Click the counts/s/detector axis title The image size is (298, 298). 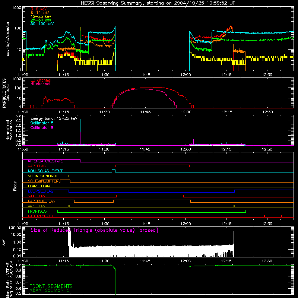coord(8,39)
